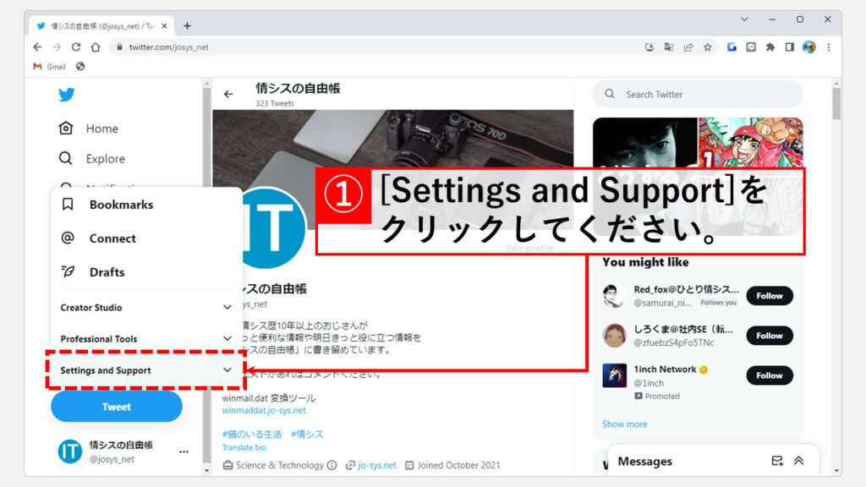
Task: Bookmark this page with the star icon
Action: coord(707,47)
